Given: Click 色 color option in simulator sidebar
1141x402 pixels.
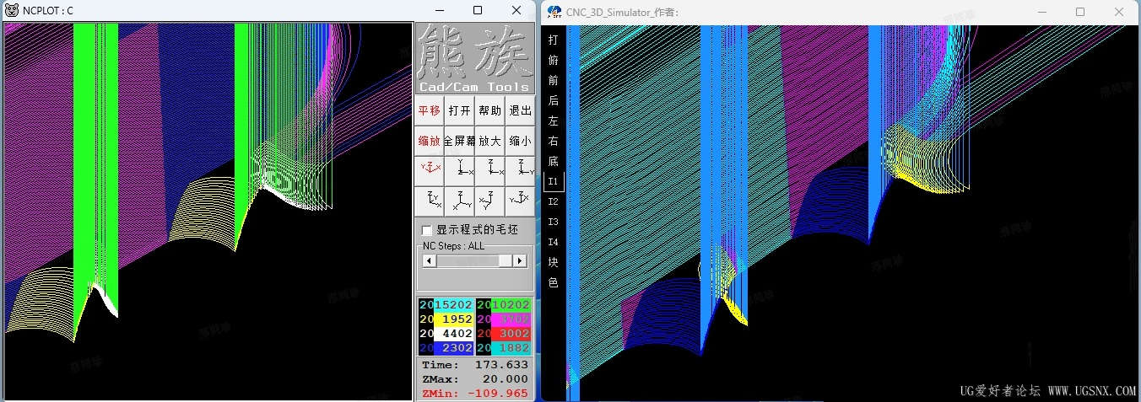Looking at the screenshot, I should point(553,282).
